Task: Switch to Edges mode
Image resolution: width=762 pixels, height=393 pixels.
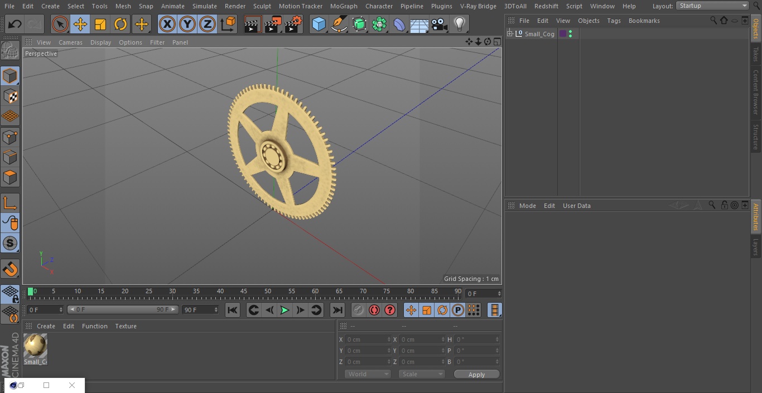Action: point(10,157)
